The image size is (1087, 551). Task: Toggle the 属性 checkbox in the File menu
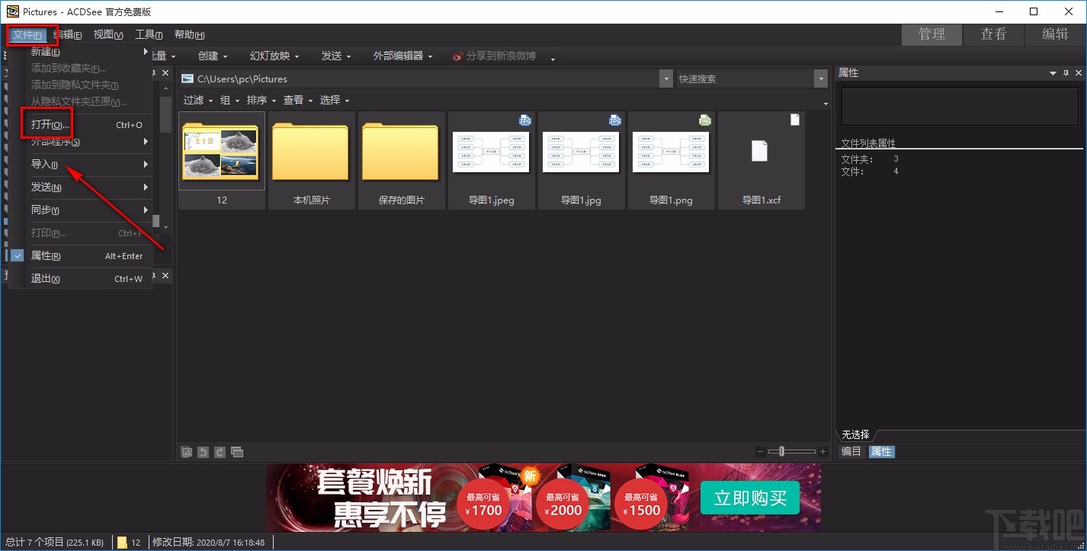pos(17,255)
